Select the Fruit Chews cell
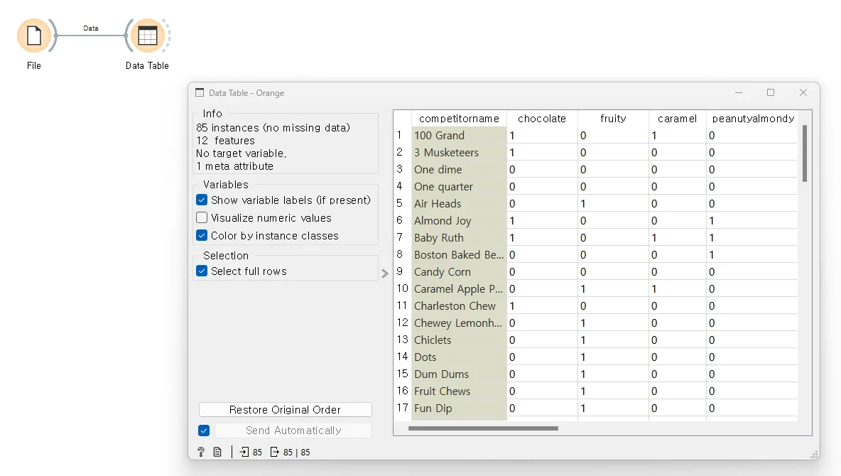841x476 pixels. pos(459,391)
